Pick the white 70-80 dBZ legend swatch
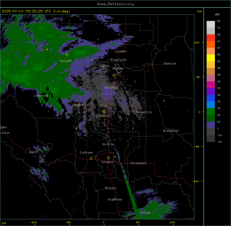This screenshot has width=231, height=226. coord(211,24)
